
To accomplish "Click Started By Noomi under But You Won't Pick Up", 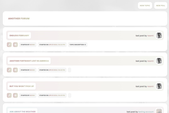I will click(28, 95).
